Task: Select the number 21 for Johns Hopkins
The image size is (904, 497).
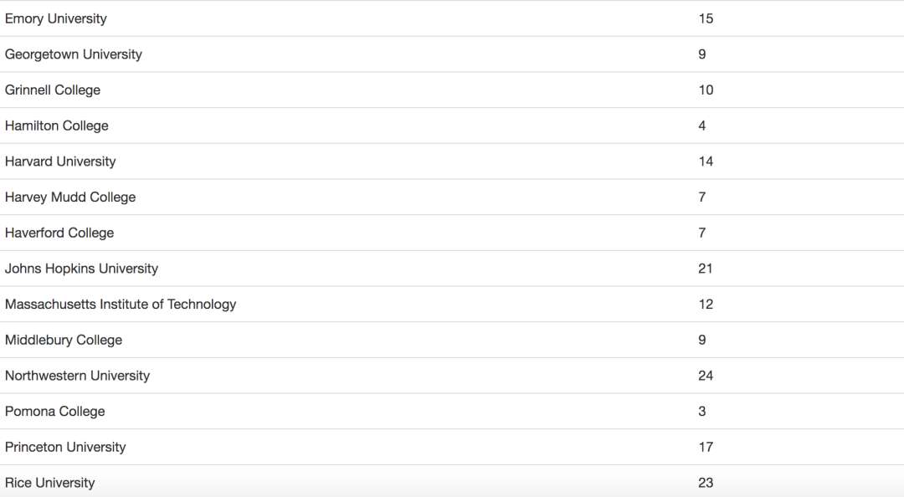Action: tap(706, 269)
